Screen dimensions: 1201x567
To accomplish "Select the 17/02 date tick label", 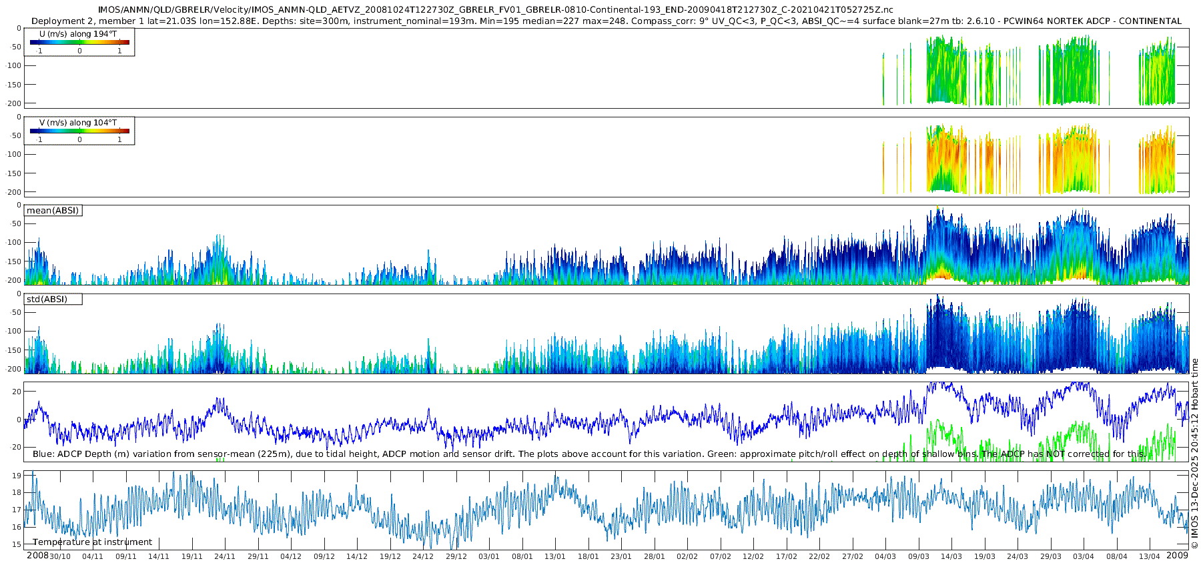I will coord(787,557).
